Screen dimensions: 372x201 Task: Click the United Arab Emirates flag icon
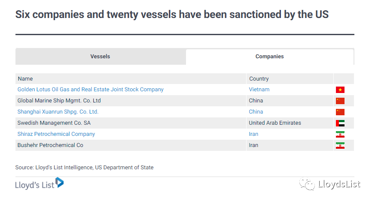(x=340, y=123)
